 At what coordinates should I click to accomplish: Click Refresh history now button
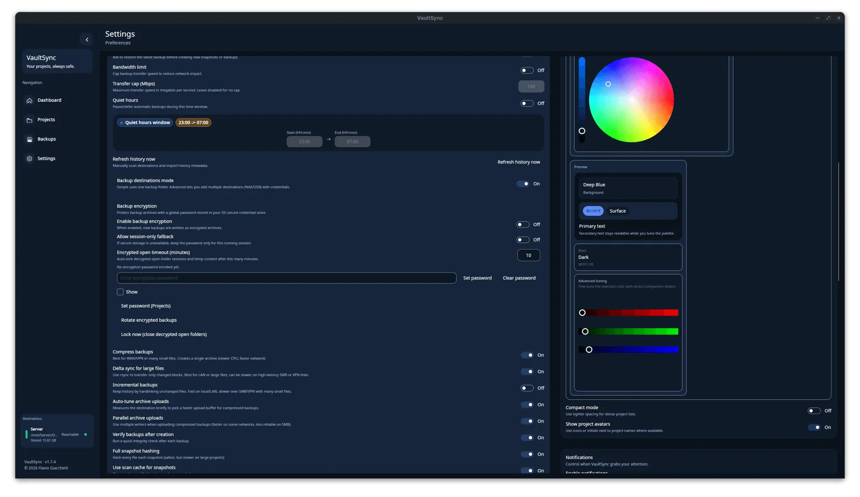[x=519, y=162]
